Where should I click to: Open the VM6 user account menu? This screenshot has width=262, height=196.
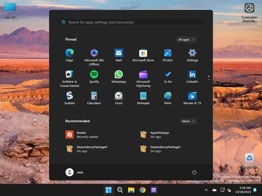point(74,172)
